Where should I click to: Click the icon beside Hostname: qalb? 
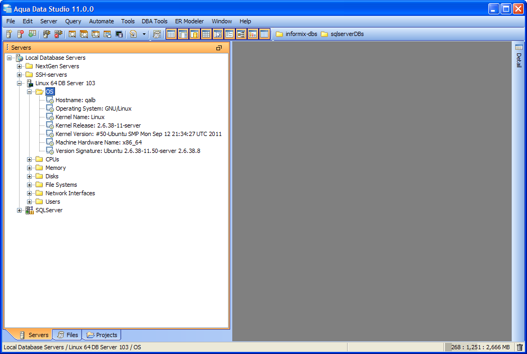pos(50,100)
